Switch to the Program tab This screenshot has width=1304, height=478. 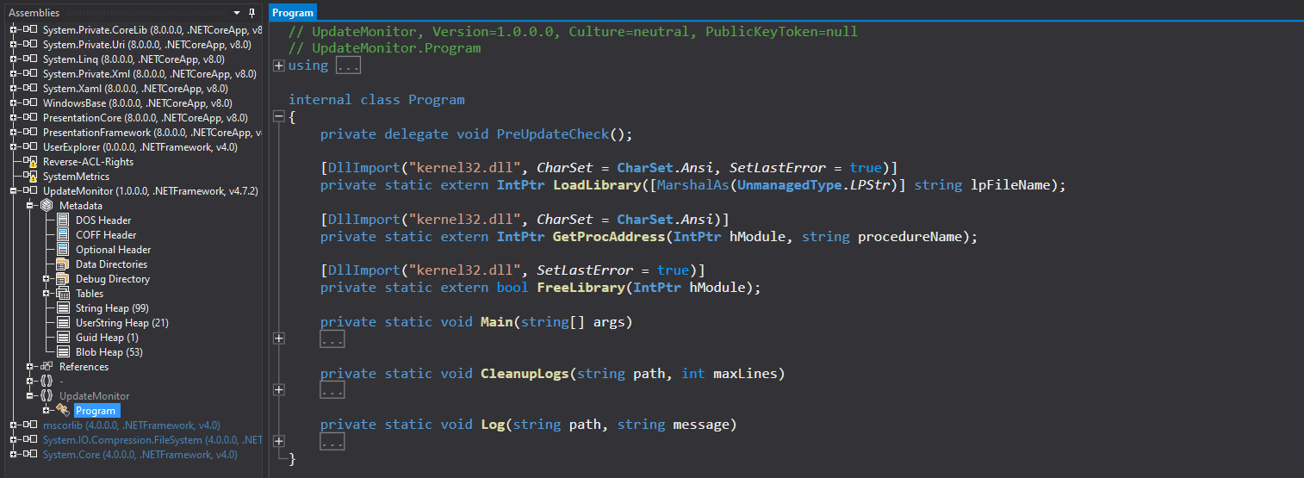(x=293, y=13)
